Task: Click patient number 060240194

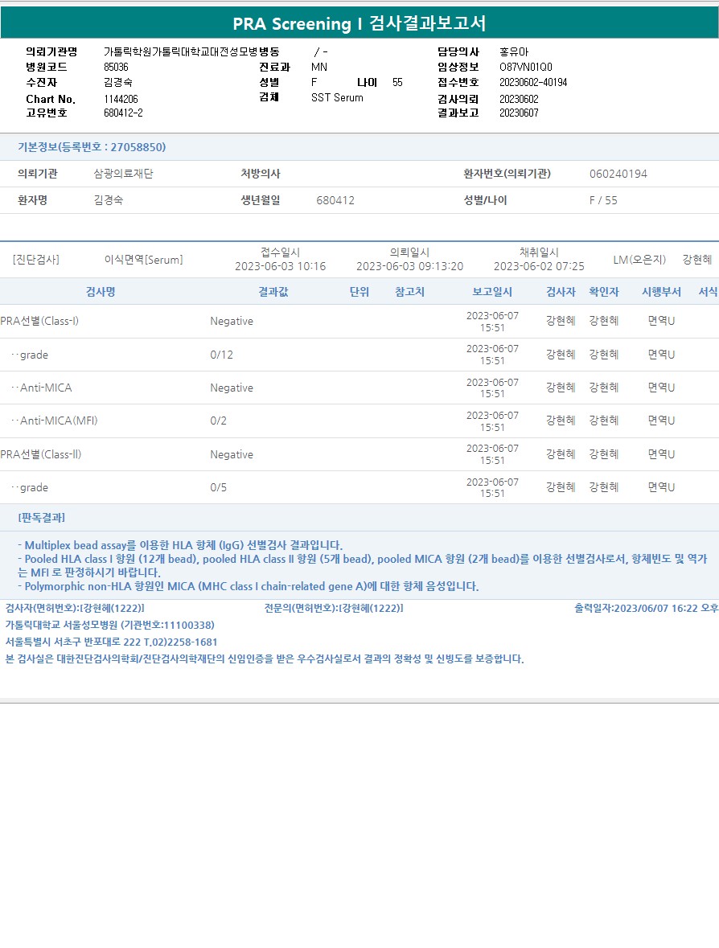Action: point(618,174)
